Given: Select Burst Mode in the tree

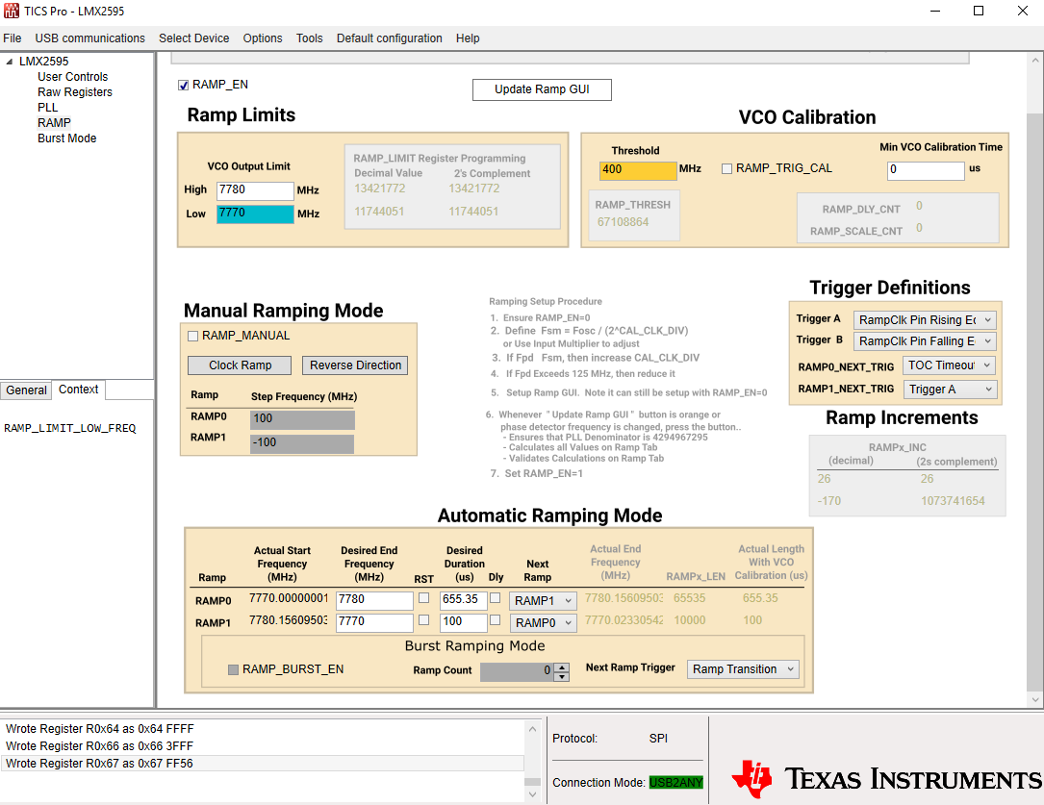Looking at the screenshot, I should pyautogui.click(x=66, y=138).
